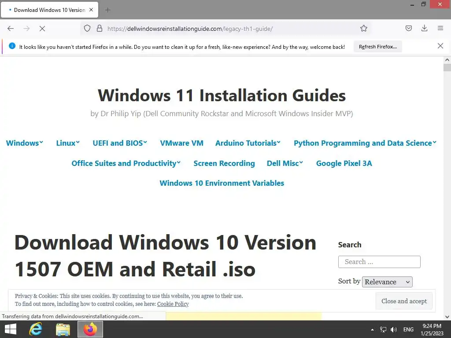Open the volume speaker tray icon
451x338 pixels.
(394, 330)
